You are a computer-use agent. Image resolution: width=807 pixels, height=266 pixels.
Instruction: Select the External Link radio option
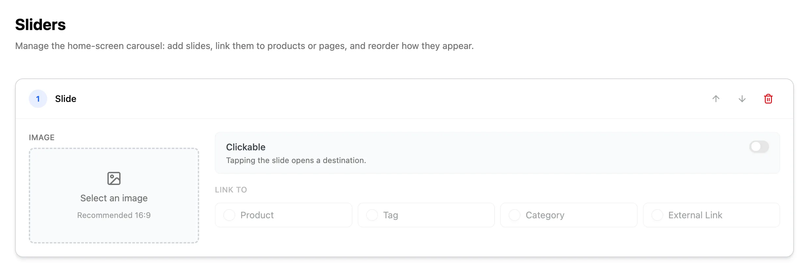(x=657, y=215)
